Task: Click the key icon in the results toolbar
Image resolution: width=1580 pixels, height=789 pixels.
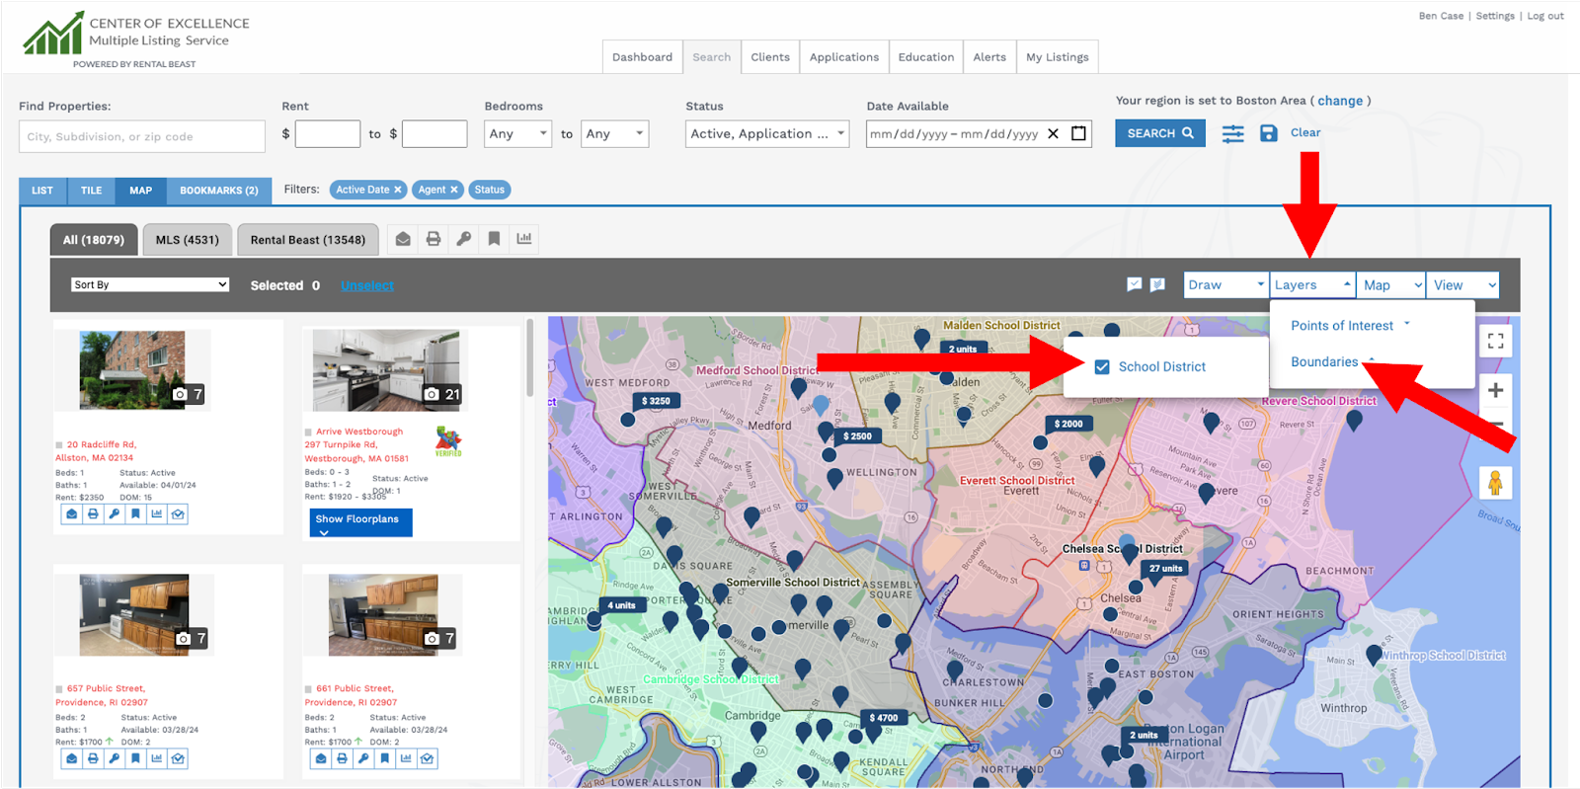Action: pos(464,239)
